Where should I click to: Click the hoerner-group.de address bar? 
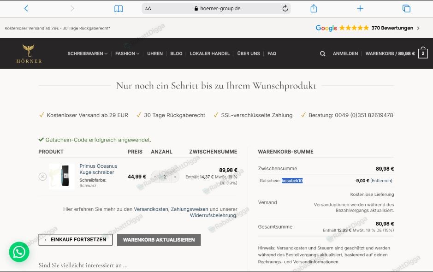[216, 8]
